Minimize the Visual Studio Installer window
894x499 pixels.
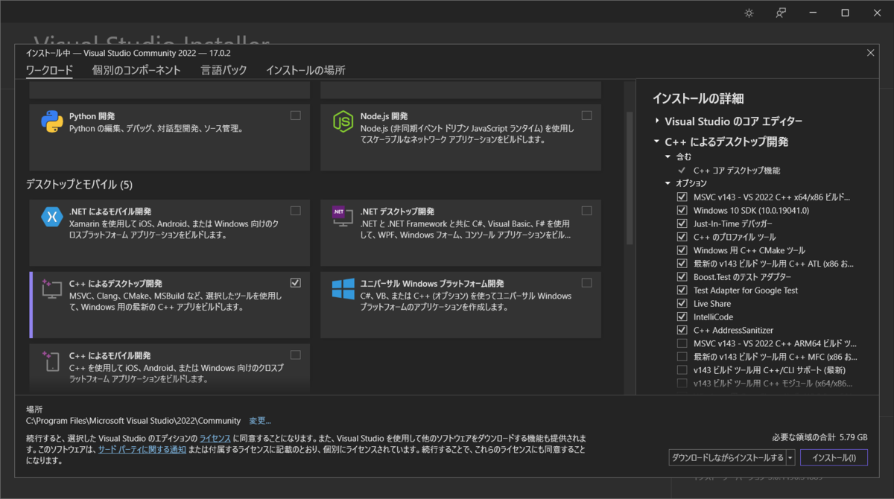(813, 13)
